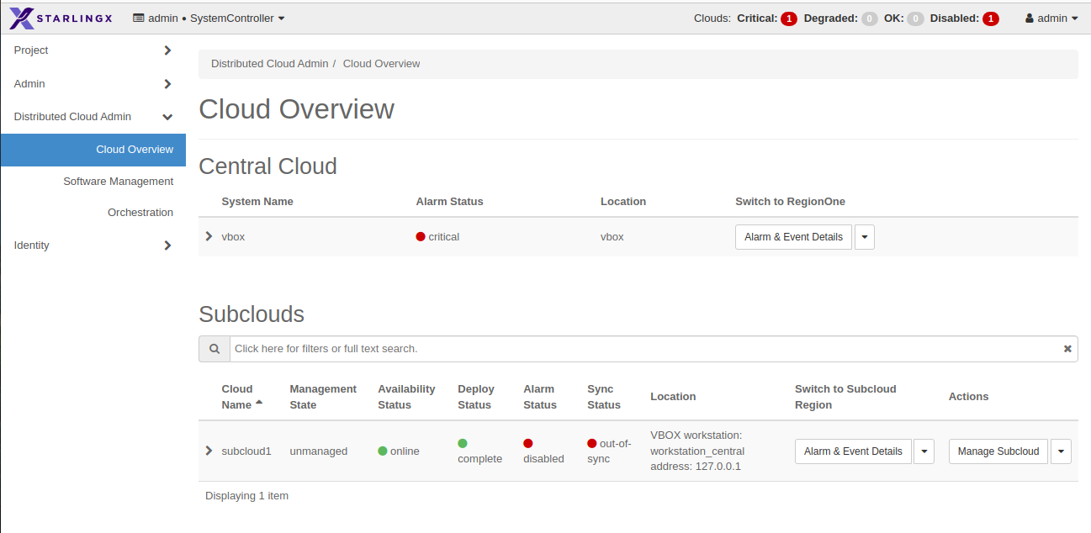Click the OK clouds count badge
Screen dimensions: 1091x533
pyautogui.click(x=915, y=18)
